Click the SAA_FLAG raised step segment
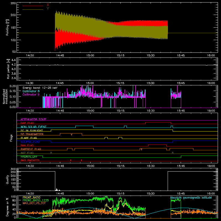The height and width of the screenshot is (221, 221). pyautogui.click(x=157, y=144)
